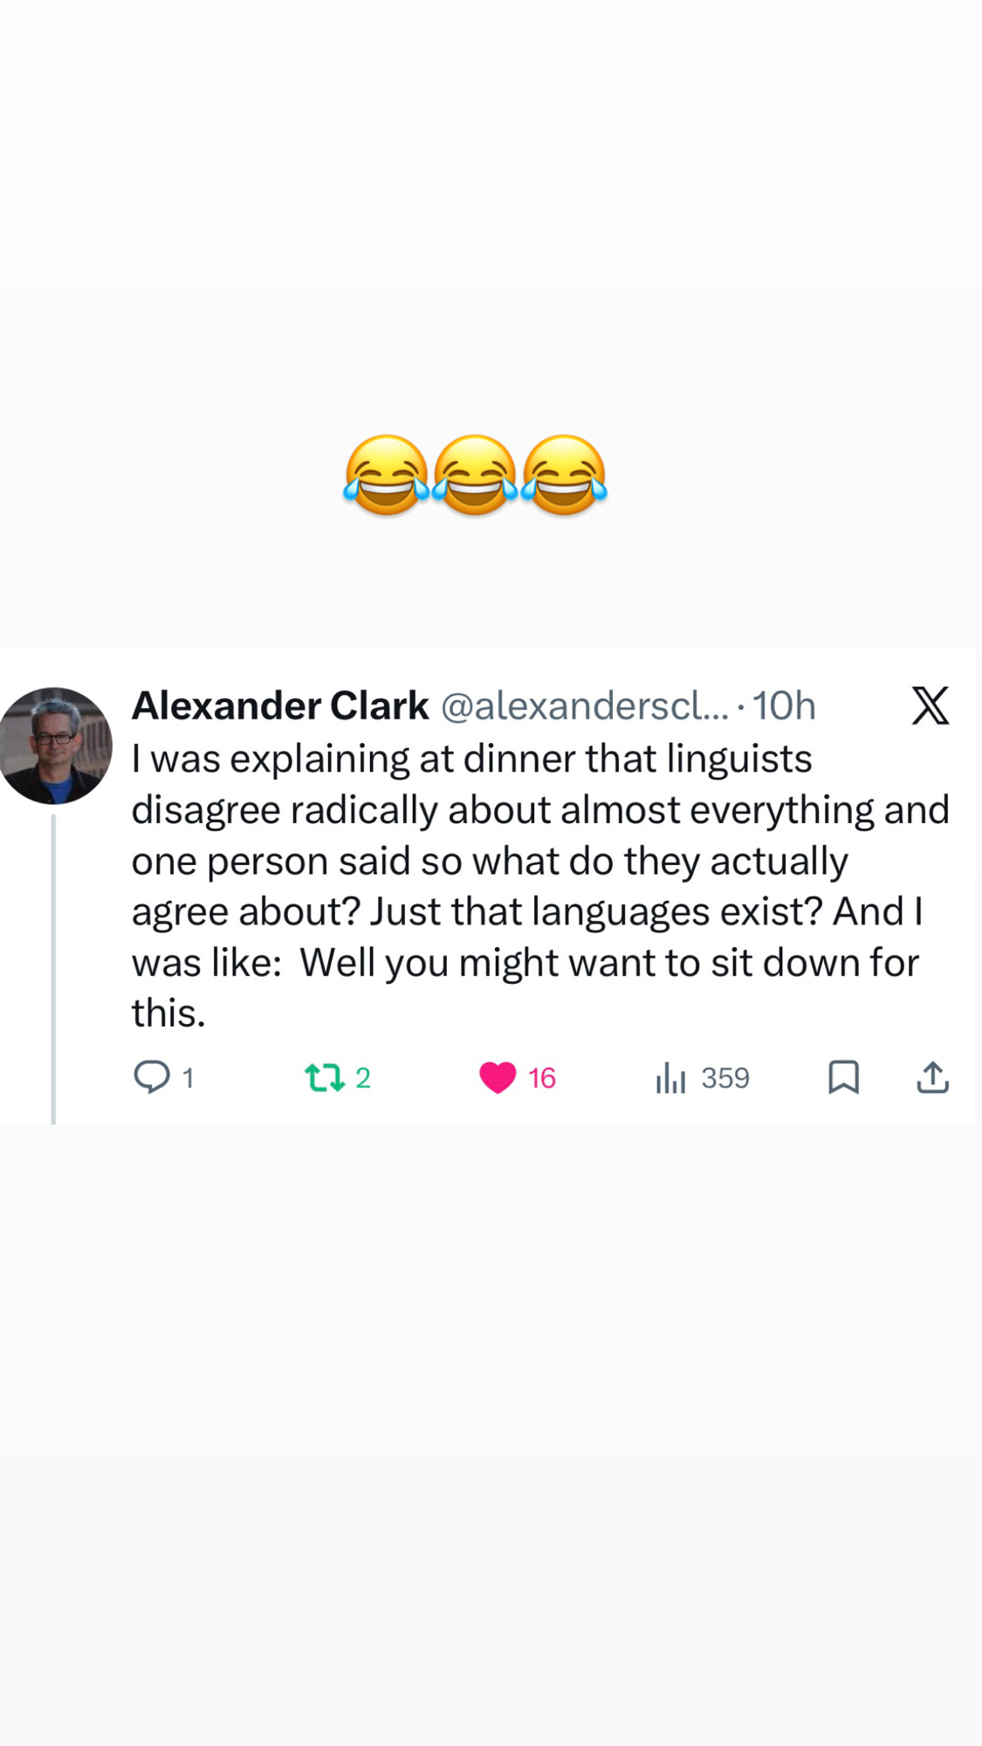Click the 10h timestamp
The width and height of the screenshot is (982, 1746).
784,705
